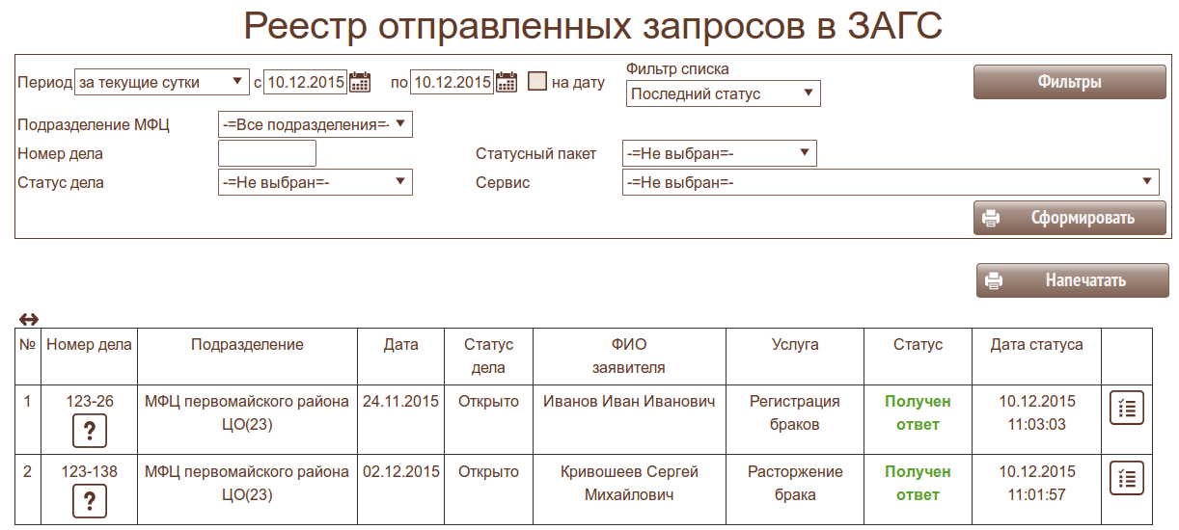1179x530 pixels.
Task: Click the Номер дела input field
Action: pos(267,153)
